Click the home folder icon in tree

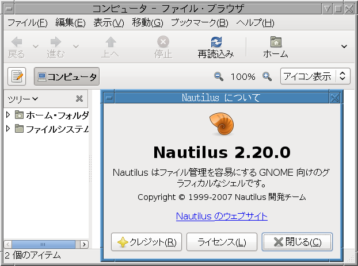point(19,115)
